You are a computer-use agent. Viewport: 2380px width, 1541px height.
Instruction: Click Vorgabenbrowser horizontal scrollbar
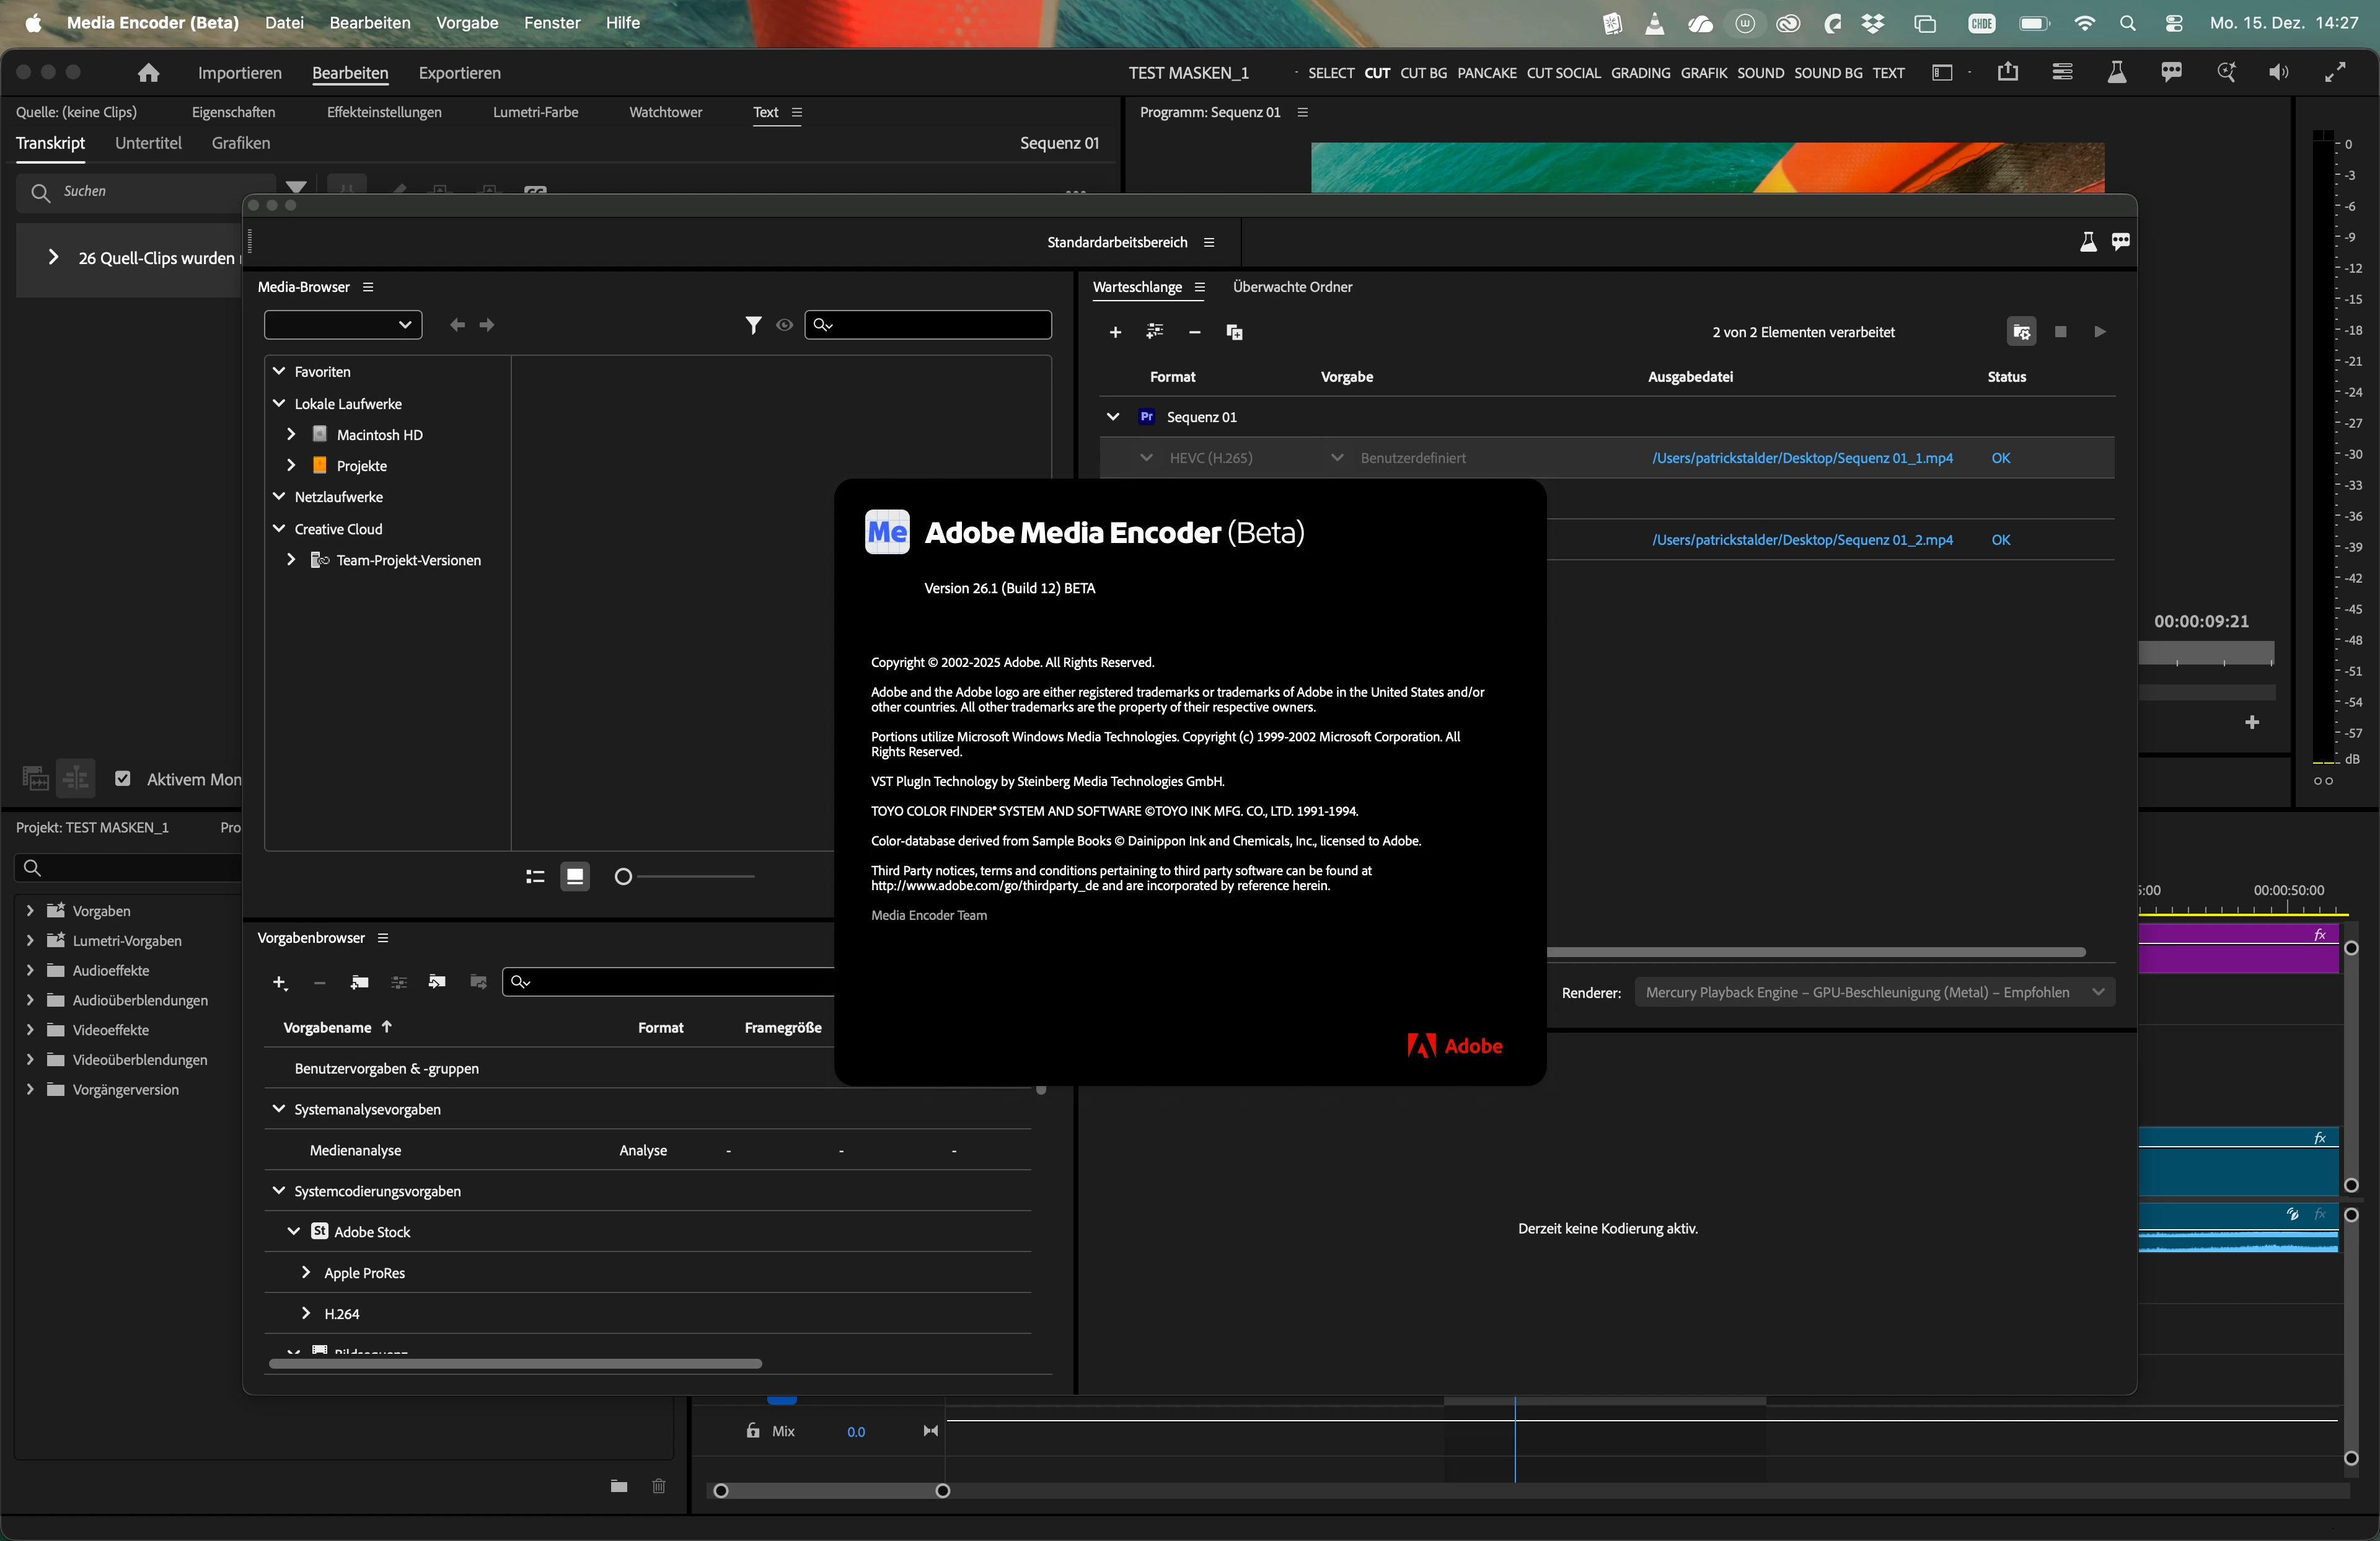[x=516, y=1364]
